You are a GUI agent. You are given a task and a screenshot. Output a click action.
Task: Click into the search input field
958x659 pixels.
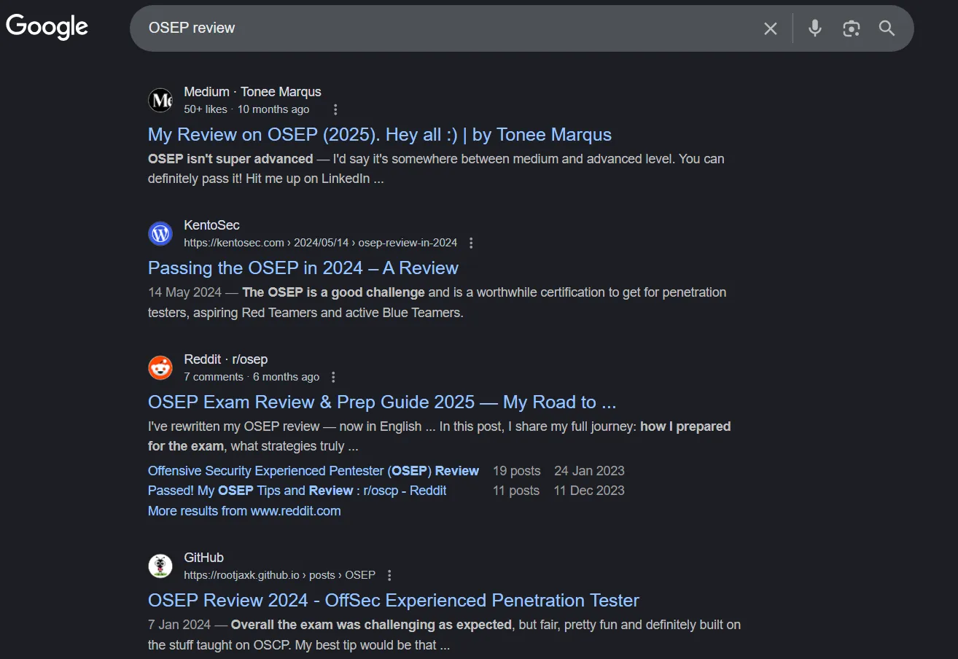[x=437, y=28]
